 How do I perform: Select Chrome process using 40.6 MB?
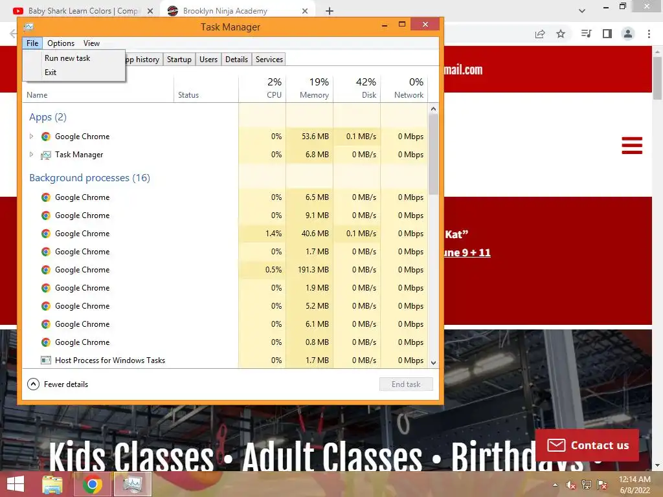(x=225, y=234)
